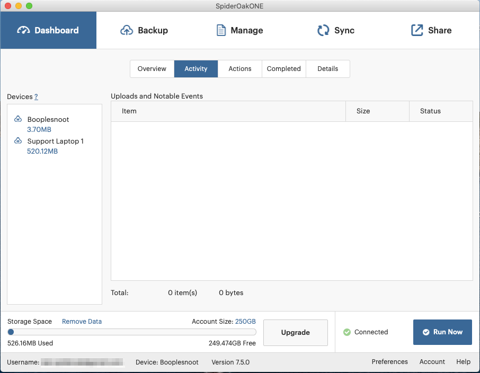Click the Upgrade button

(x=296, y=333)
